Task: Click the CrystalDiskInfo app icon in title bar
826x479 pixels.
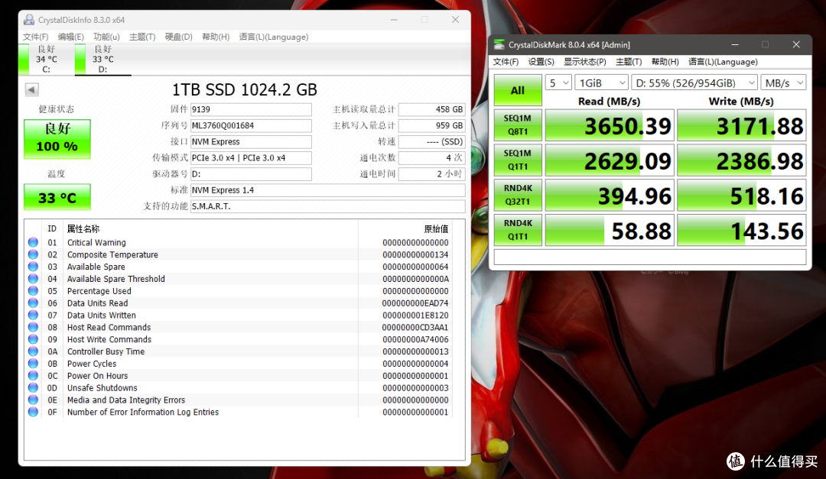Action: pos(29,19)
